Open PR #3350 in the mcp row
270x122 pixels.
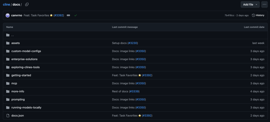[140, 83]
